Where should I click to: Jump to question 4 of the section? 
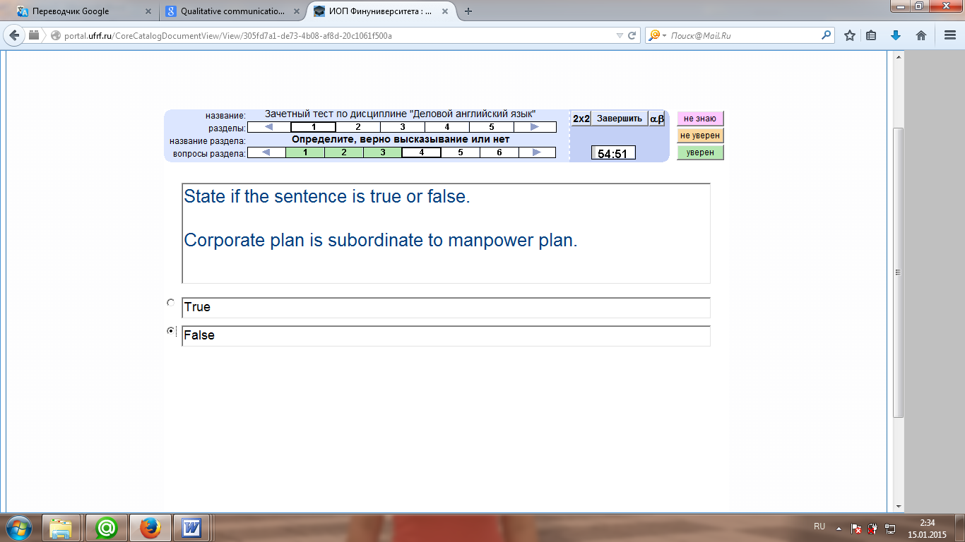tap(422, 152)
